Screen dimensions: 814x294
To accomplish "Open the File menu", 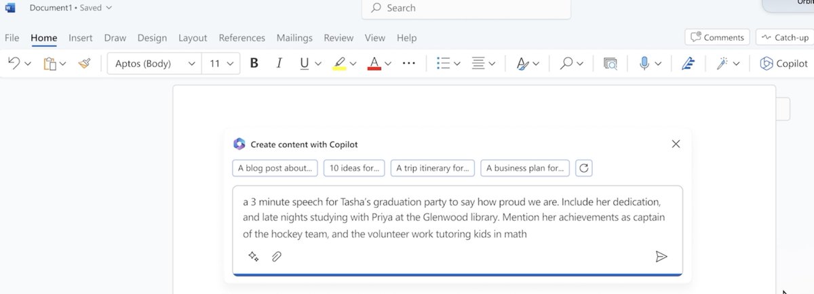I will tap(12, 38).
